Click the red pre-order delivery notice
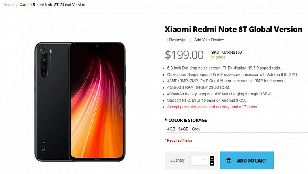This screenshot has height=174, width=308. pyautogui.click(x=212, y=107)
